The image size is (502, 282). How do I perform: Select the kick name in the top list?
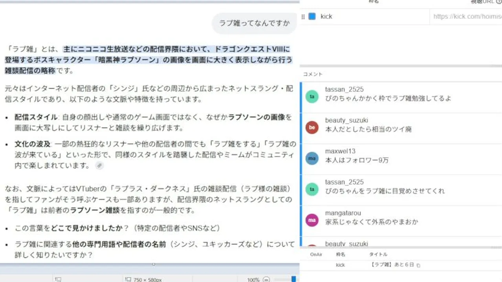tap(326, 16)
